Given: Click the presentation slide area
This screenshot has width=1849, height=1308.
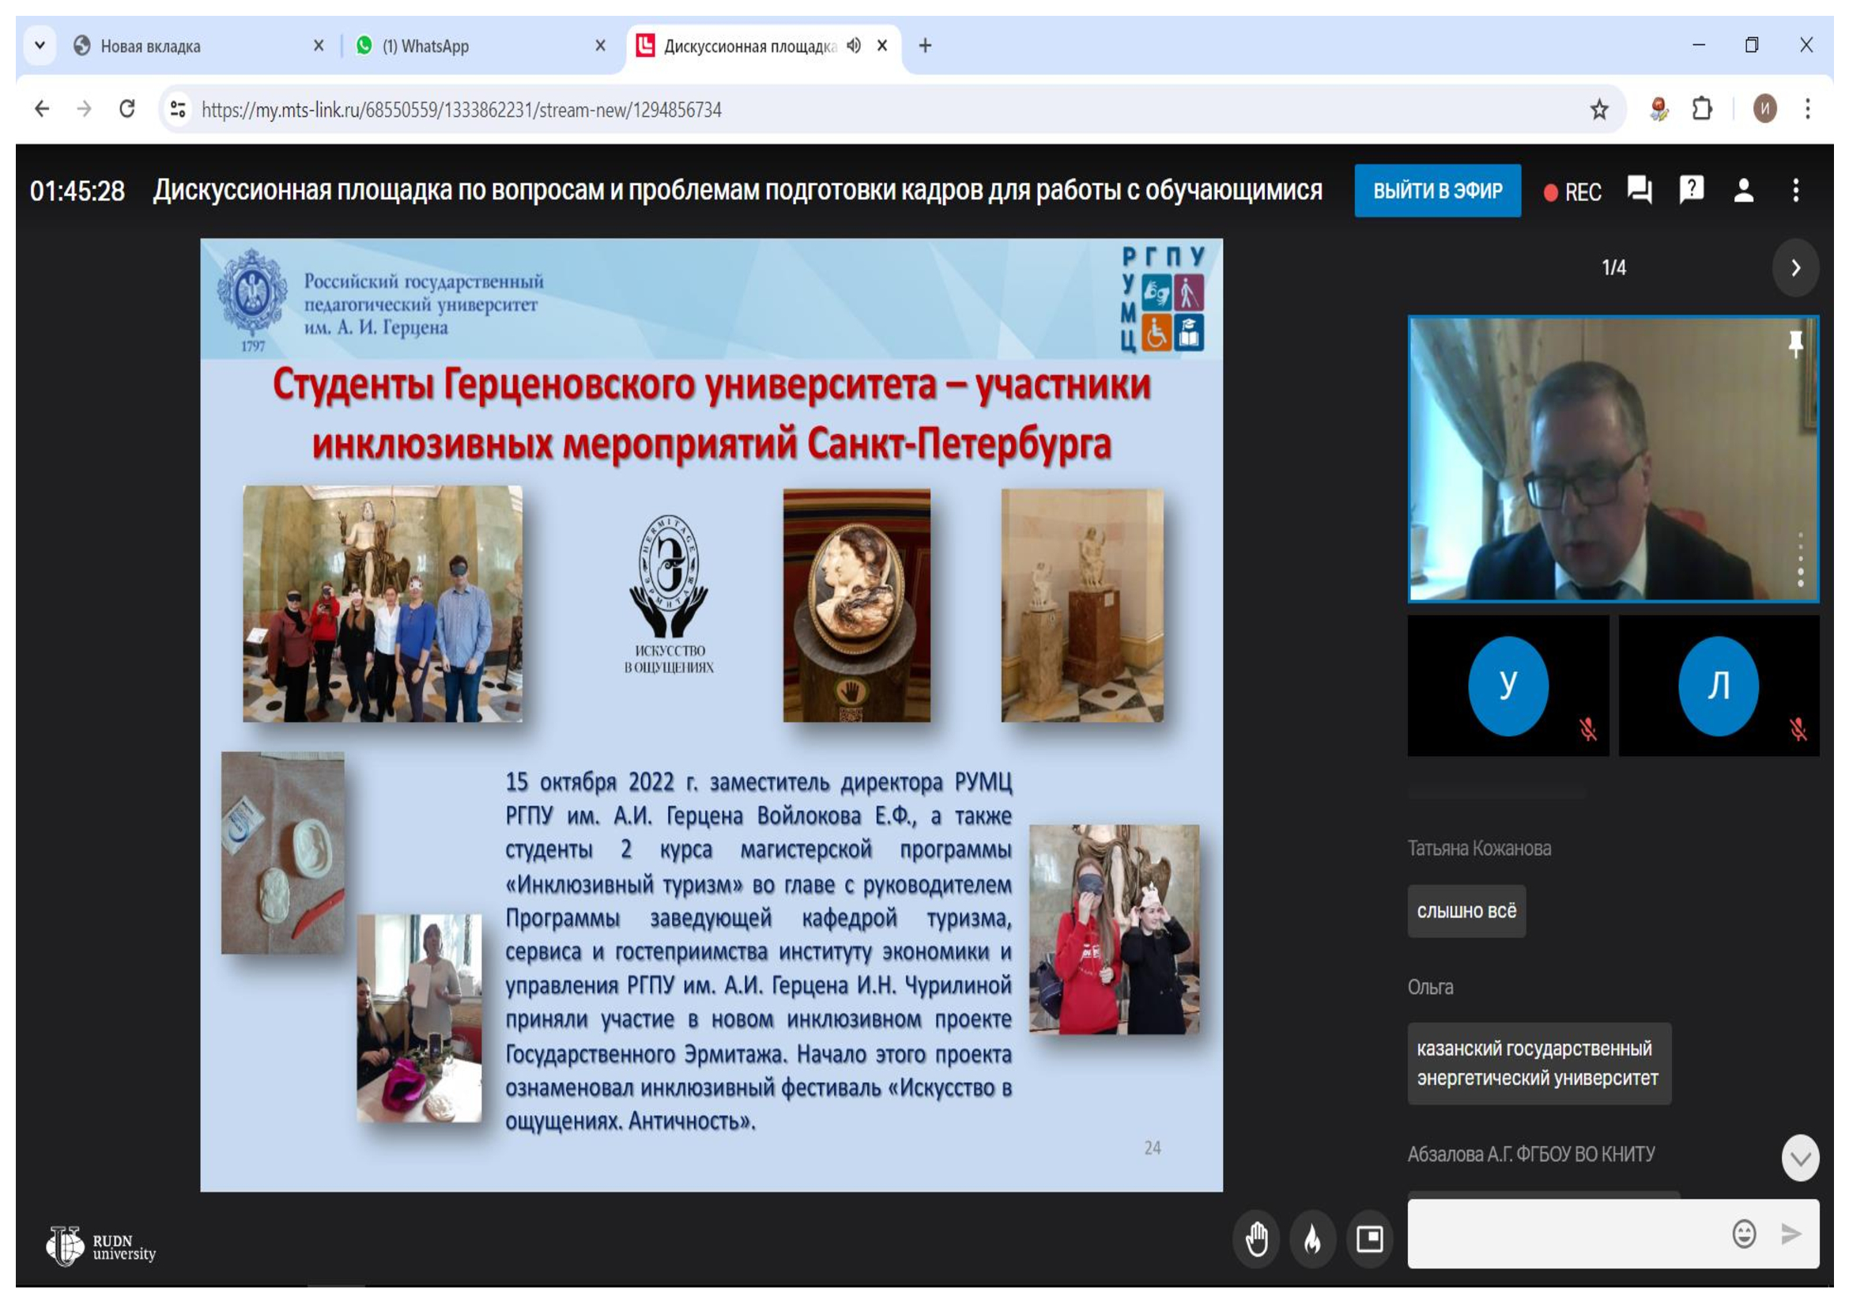Looking at the screenshot, I should pyautogui.click(x=711, y=714).
